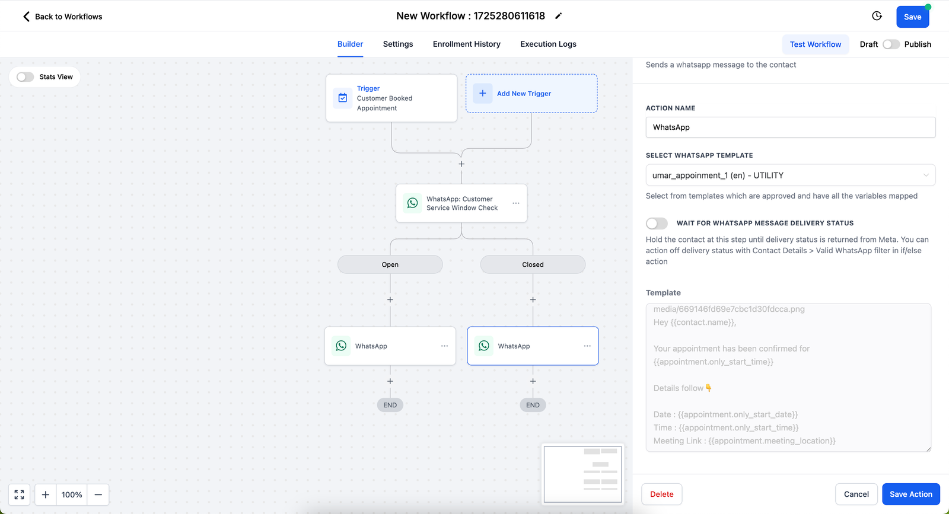Click the canvas minimap thumbnail
Screen dimensions: 949x514
582,474
